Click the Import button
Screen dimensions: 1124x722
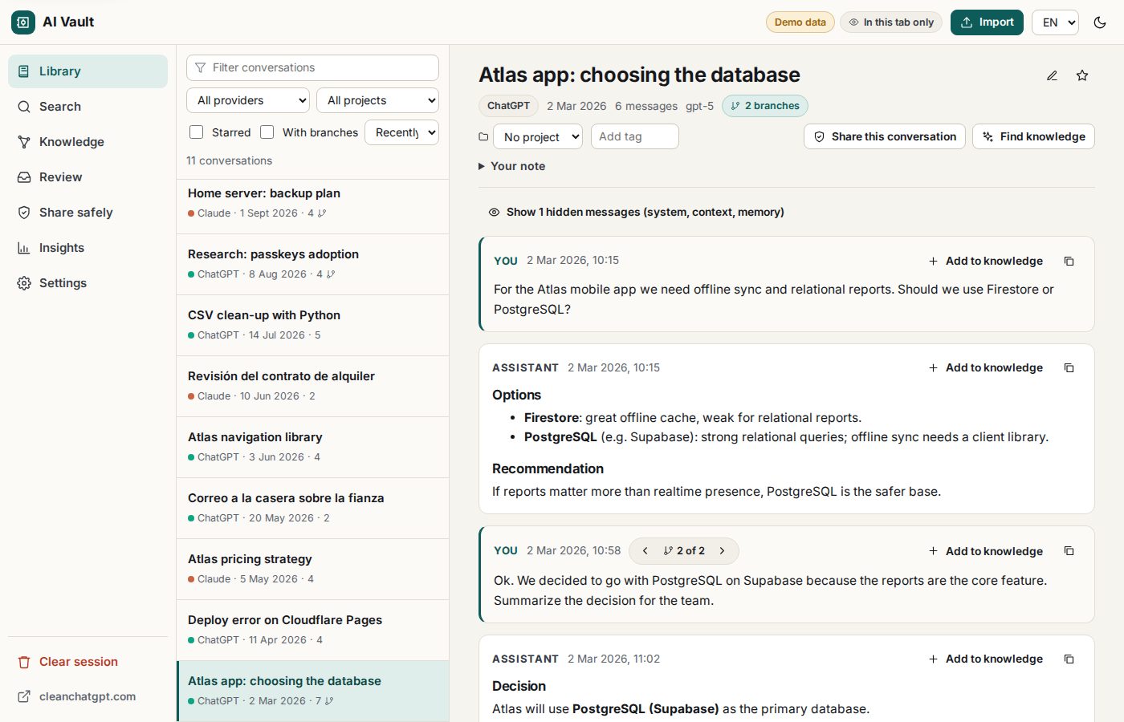coord(988,22)
